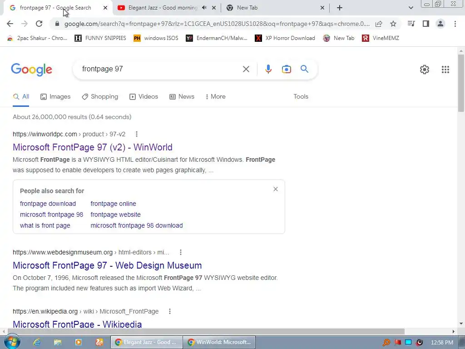
Task: Open options for the webdesignmuseum.org result
Action: [x=181, y=252]
